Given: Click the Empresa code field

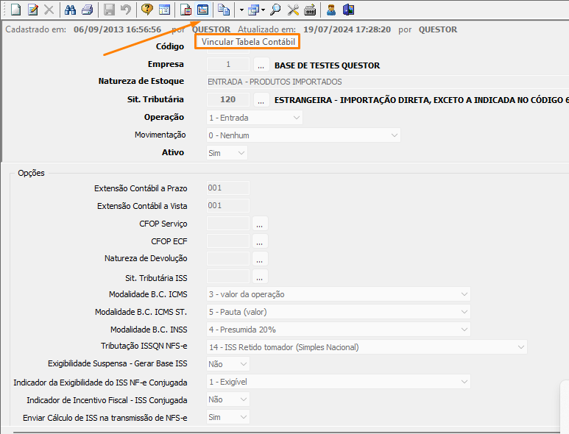Looking at the screenshot, I should pos(228,65).
